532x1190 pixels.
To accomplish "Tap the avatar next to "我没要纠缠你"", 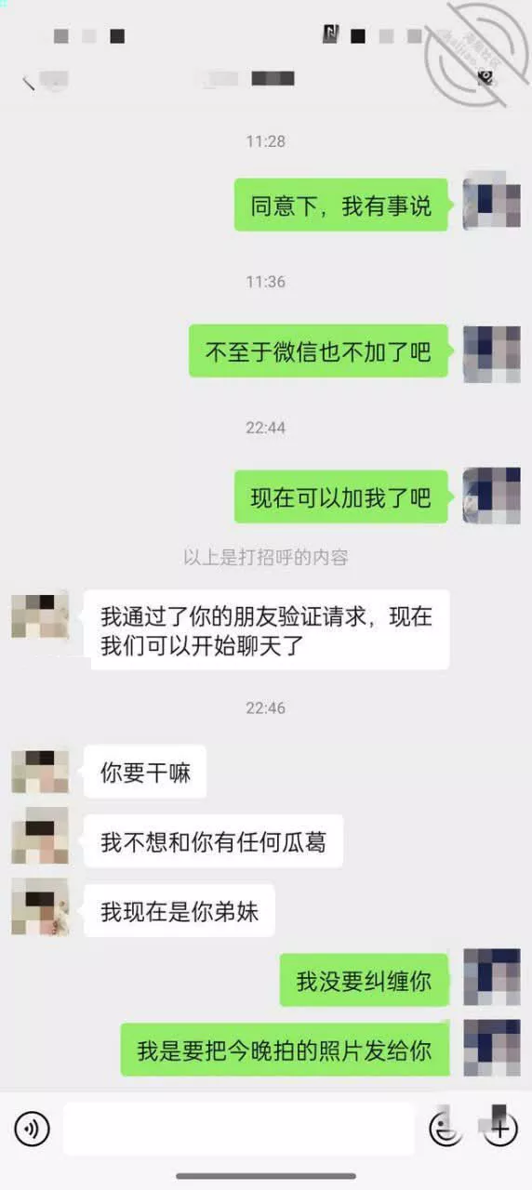I will click(x=492, y=977).
